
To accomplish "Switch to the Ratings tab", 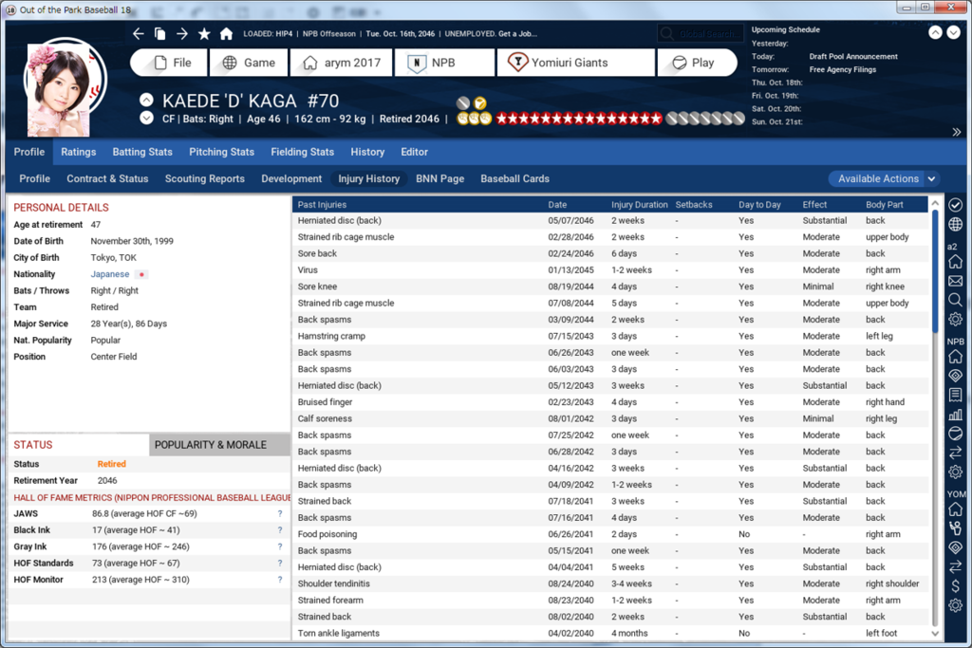I will (x=78, y=152).
